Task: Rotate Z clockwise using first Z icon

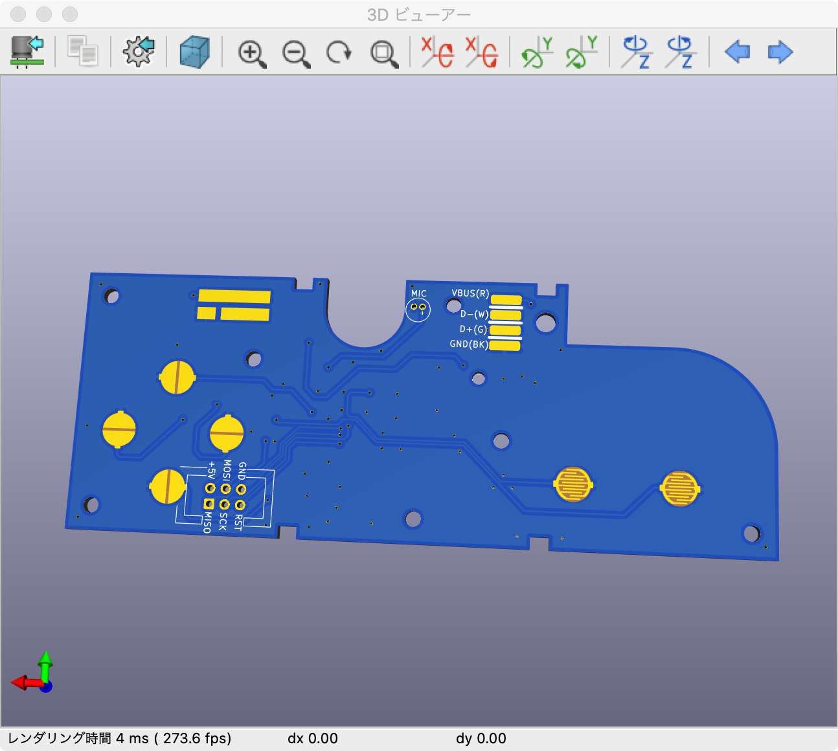Action: 636,52
